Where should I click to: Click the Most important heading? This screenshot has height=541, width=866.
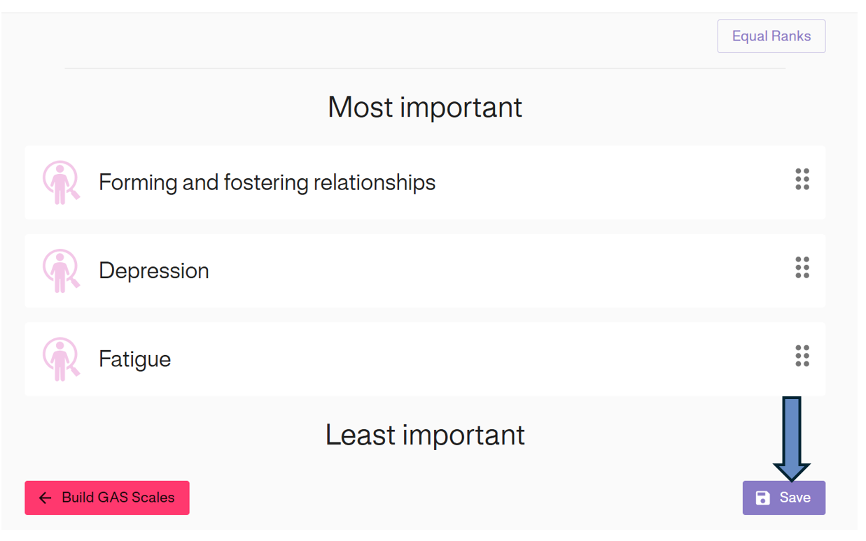click(x=425, y=107)
